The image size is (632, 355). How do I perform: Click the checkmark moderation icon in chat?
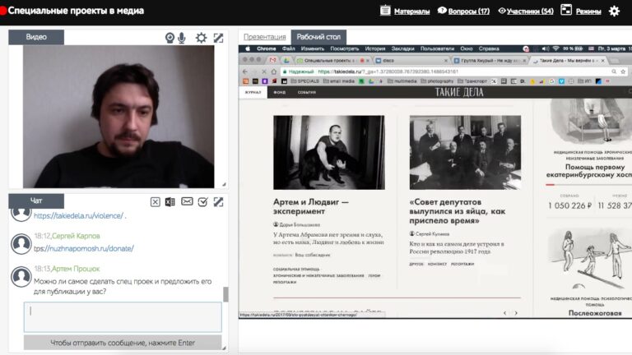202,201
